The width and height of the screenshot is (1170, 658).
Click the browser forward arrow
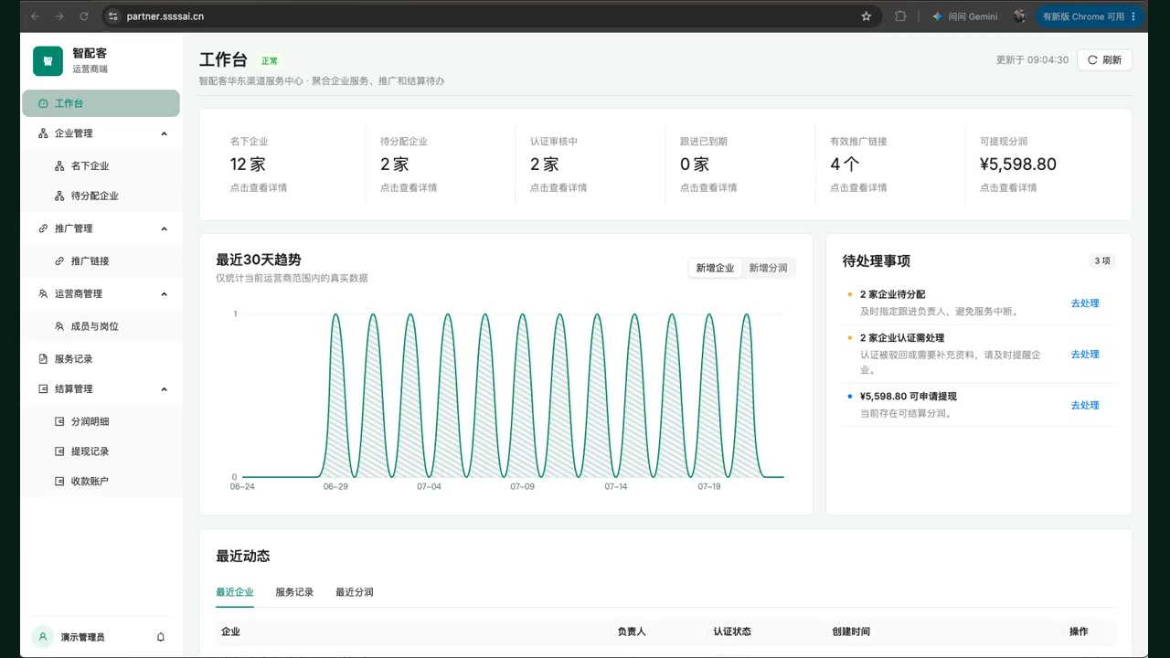(x=59, y=16)
